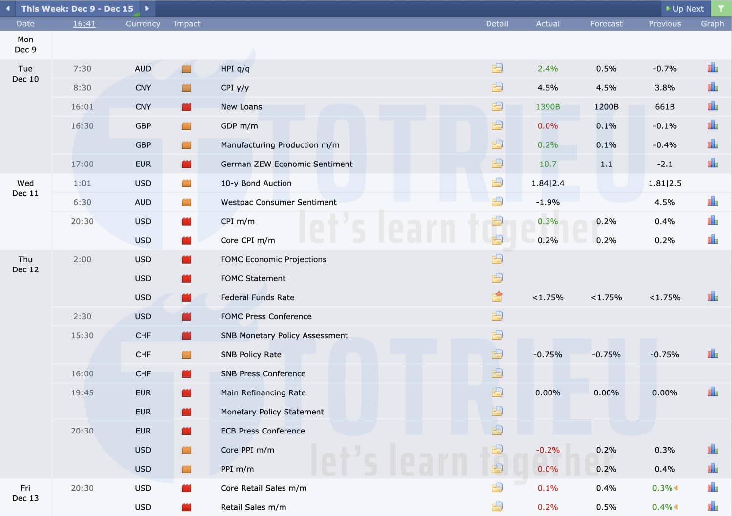Open detail folder for ECB Press Conference
Image resolution: width=732 pixels, height=516 pixels.
click(497, 430)
